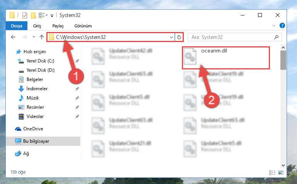Open the Paylaş ribbon tab
Screen dimensions: 297x184
click(58, 26)
